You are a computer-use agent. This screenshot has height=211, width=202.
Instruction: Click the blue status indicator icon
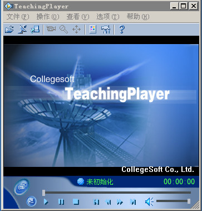click(81, 181)
